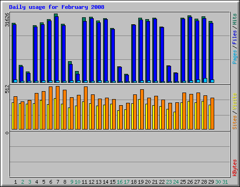Screen dimensions: 240x187
Task: Click day label '18' on the axis
Action: point(134,182)
